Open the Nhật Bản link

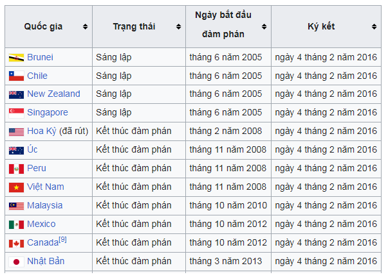pos(46,262)
